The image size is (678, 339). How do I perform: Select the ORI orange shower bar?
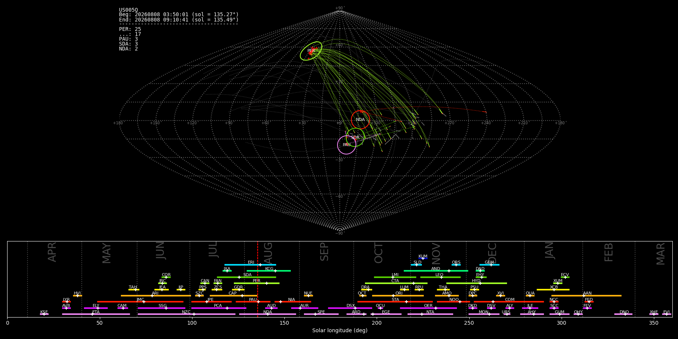point(398,296)
